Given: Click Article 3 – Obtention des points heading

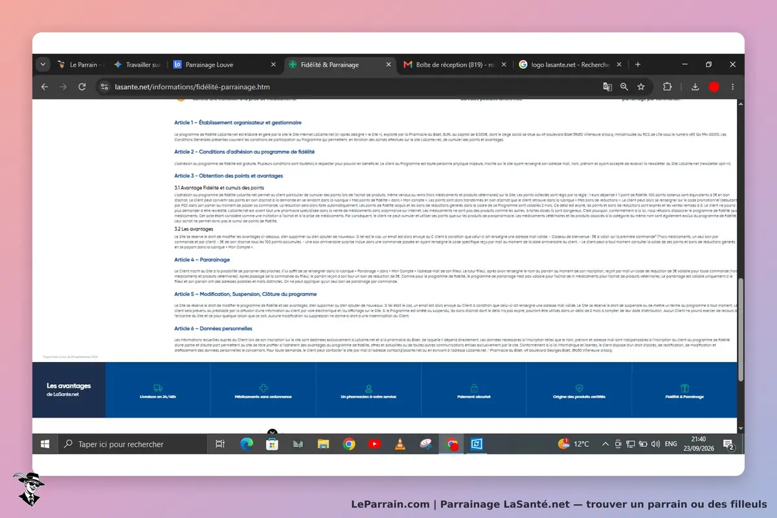Looking at the screenshot, I should [x=229, y=175].
